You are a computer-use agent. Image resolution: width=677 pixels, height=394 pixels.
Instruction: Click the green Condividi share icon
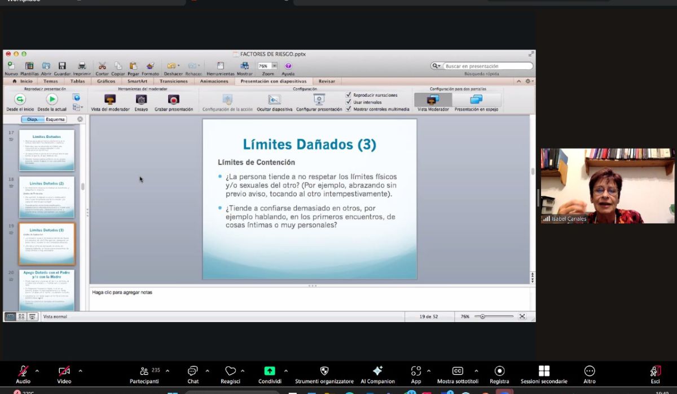[270, 371]
